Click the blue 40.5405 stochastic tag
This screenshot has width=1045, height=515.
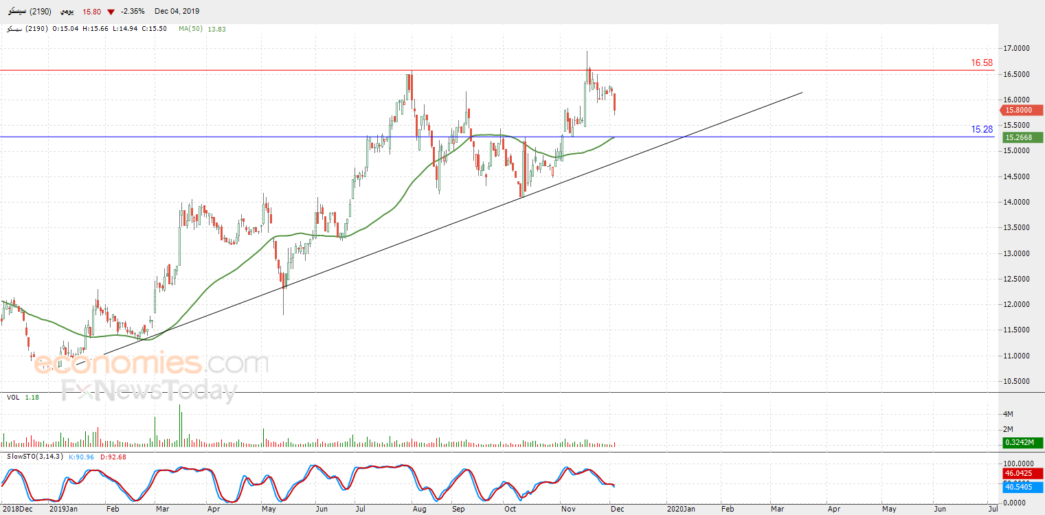(1022, 487)
